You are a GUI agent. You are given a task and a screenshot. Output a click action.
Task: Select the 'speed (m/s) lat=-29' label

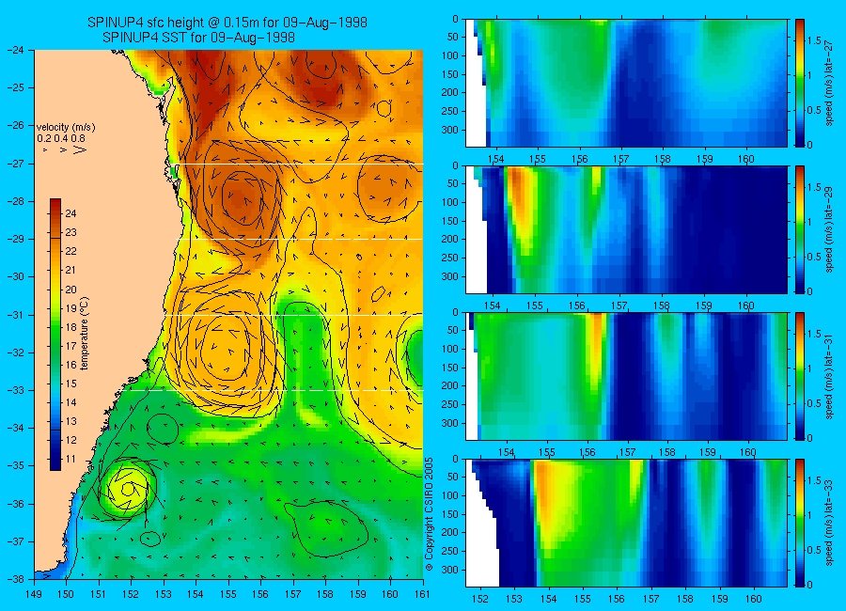coord(829,230)
